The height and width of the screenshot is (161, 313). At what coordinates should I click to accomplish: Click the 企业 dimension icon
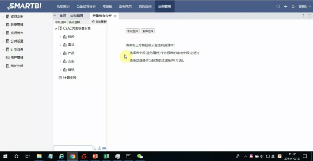pyautogui.click(x=65, y=61)
